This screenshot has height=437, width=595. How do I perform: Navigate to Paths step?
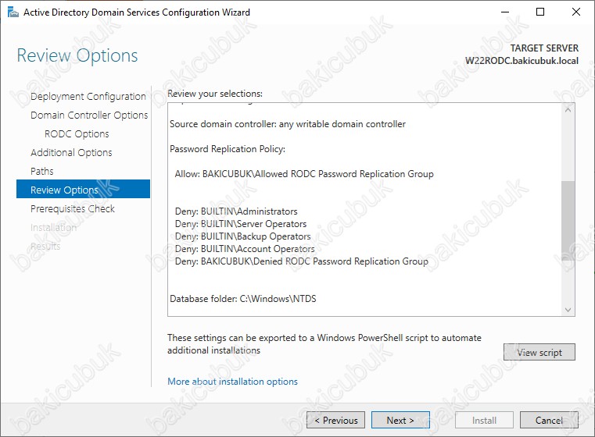pos(42,172)
